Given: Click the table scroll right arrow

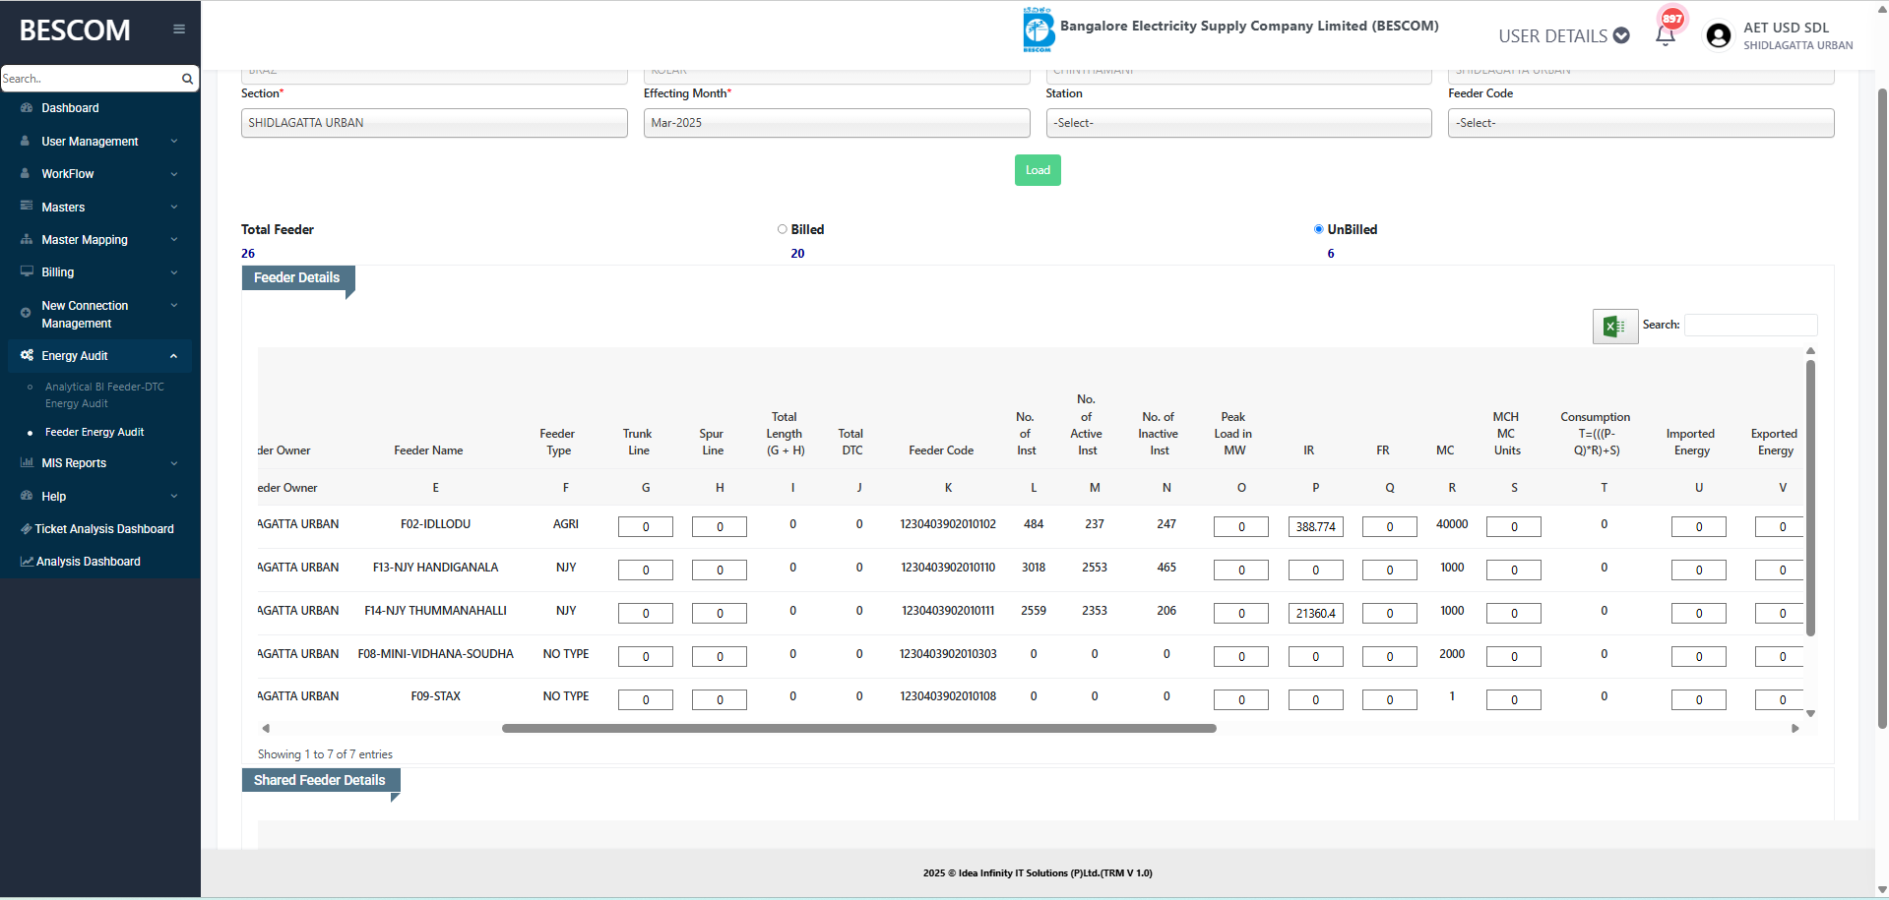Looking at the screenshot, I should tap(1795, 729).
